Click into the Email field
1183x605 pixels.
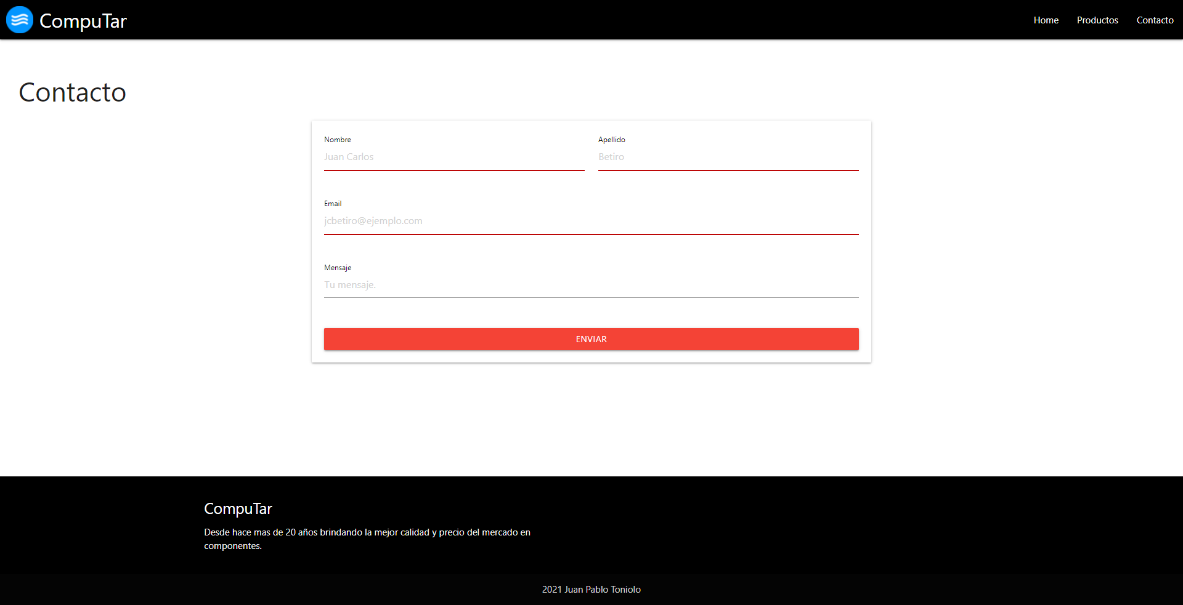pyautogui.click(x=591, y=222)
